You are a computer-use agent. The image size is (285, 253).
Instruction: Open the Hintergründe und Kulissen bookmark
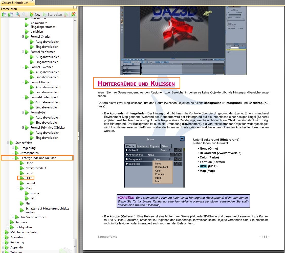(x=38, y=158)
